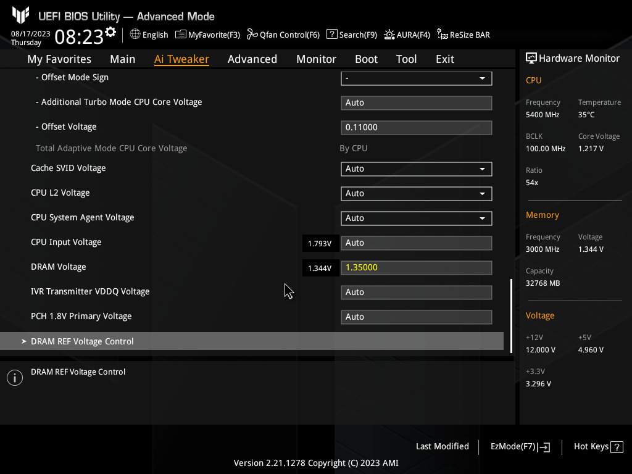Click the Hot Keys question mark icon
The height and width of the screenshot is (474, 632).
(x=617, y=447)
